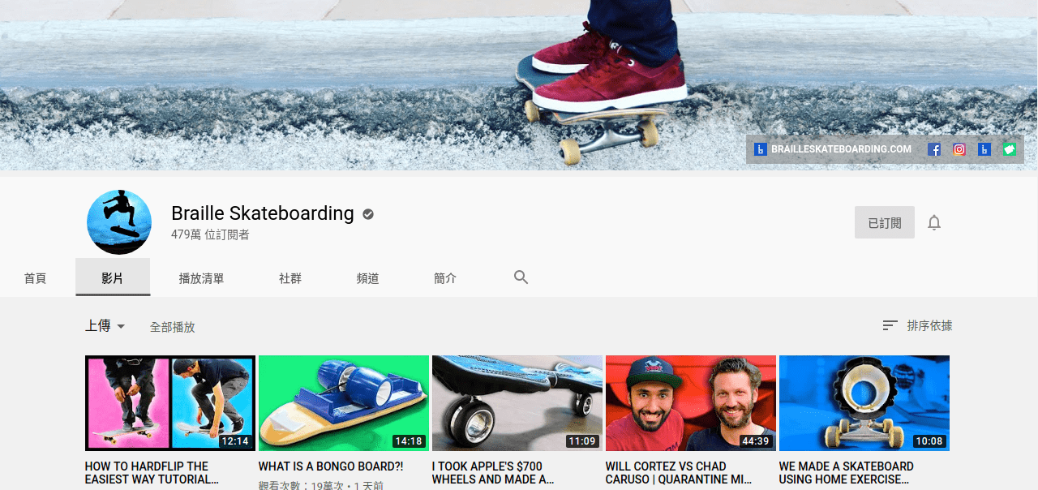Click the 全部播放 play all link

point(172,327)
